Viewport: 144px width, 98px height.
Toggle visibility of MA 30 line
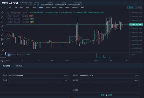(x=24, y=22)
